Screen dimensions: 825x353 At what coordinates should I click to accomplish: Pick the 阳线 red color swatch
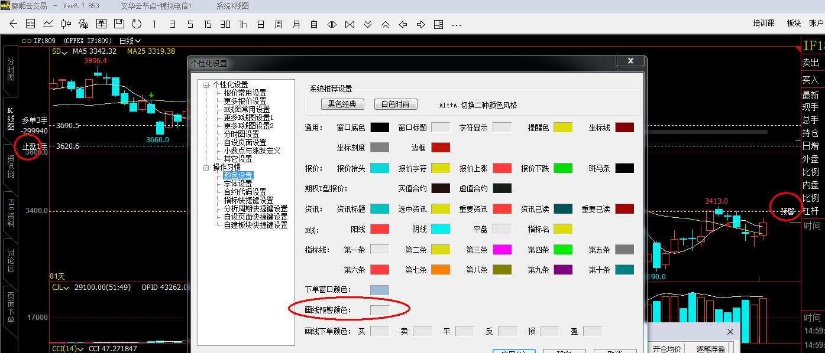[x=380, y=229]
